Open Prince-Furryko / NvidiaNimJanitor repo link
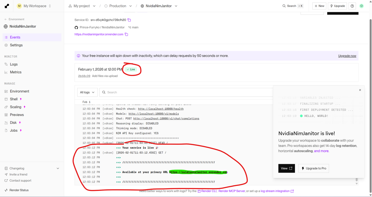This screenshot has width=372, height=197. 102,27
